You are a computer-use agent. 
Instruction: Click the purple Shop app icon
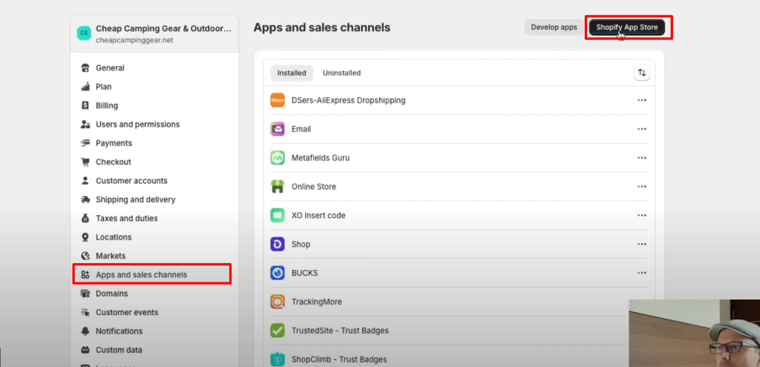(x=278, y=244)
